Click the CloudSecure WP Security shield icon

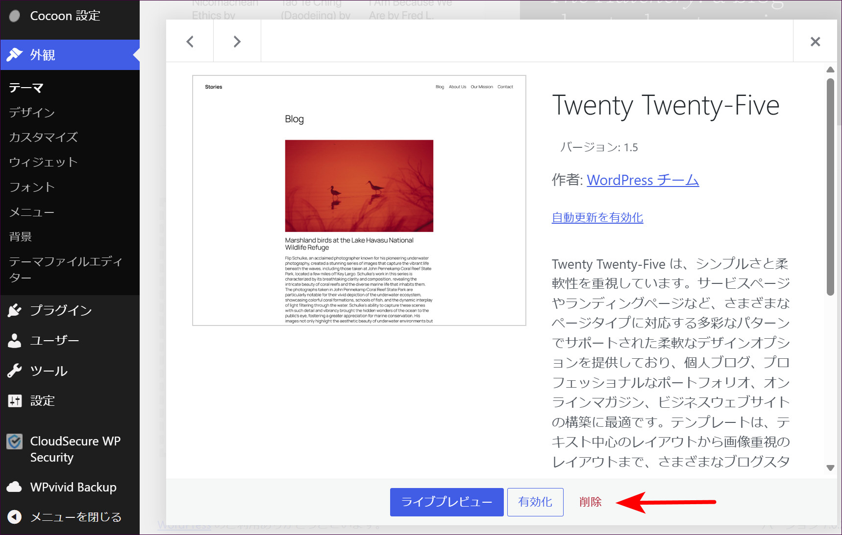coord(15,442)
